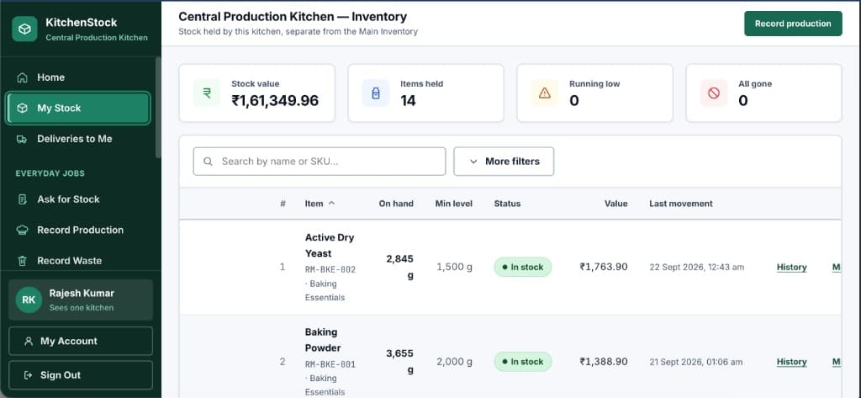Click the ₹1,763.90 value cell
Viewport: 861px width, 398px height.
(x=604, y=268)
